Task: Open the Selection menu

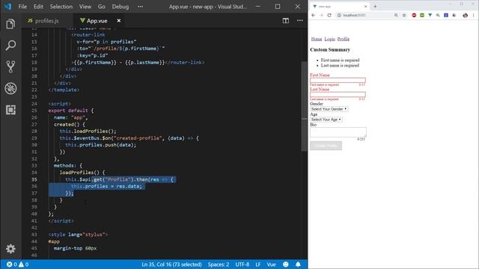Action: (61, 7)
